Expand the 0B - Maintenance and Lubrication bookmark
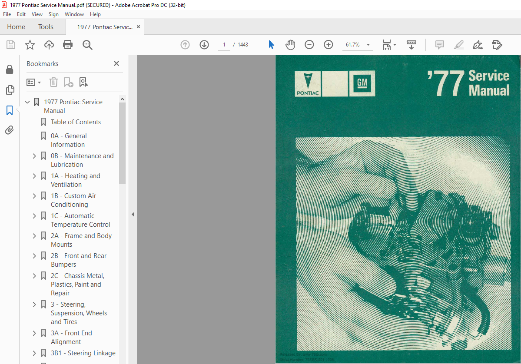Viewport: 521px width, 364px height. [34, 156]
